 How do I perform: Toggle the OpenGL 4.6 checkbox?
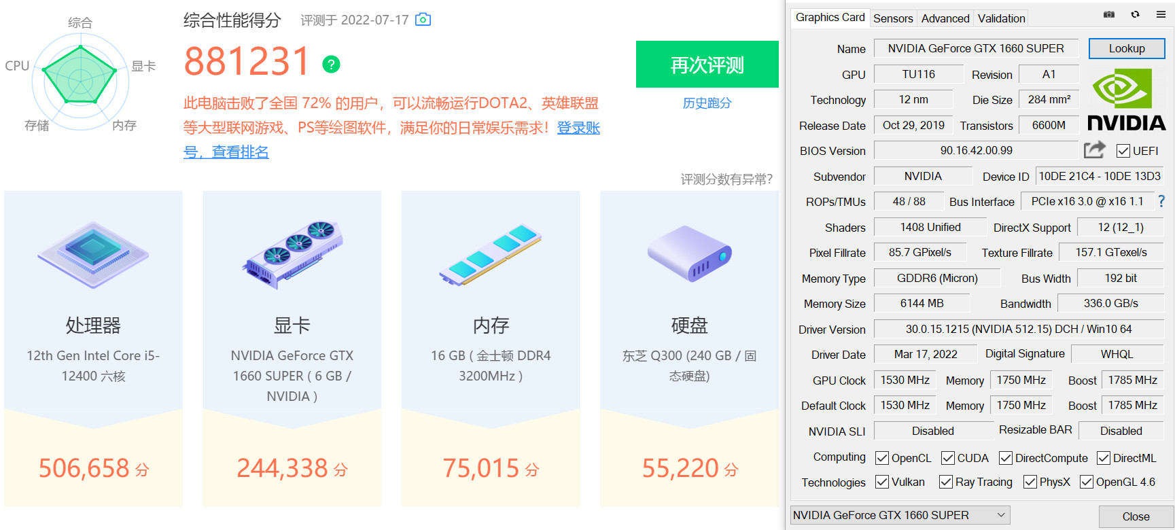click(1087, 482)
